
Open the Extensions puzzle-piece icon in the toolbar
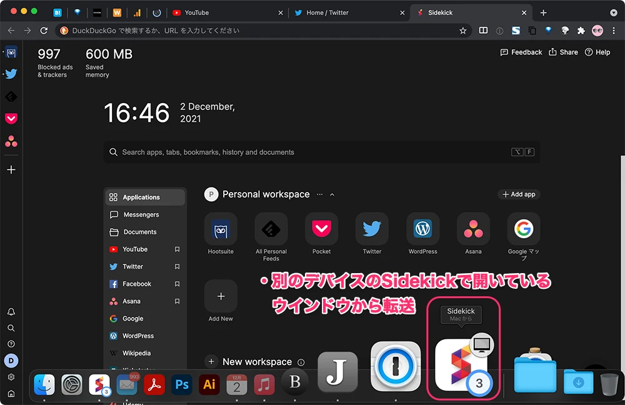pos(581,31)
